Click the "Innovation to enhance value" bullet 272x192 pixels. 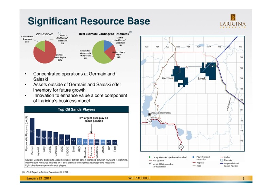(x=80, y=98)
